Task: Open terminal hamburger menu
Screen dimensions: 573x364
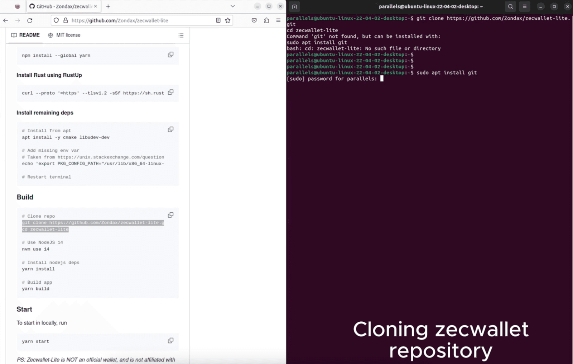Action: (x=524, y=6)
